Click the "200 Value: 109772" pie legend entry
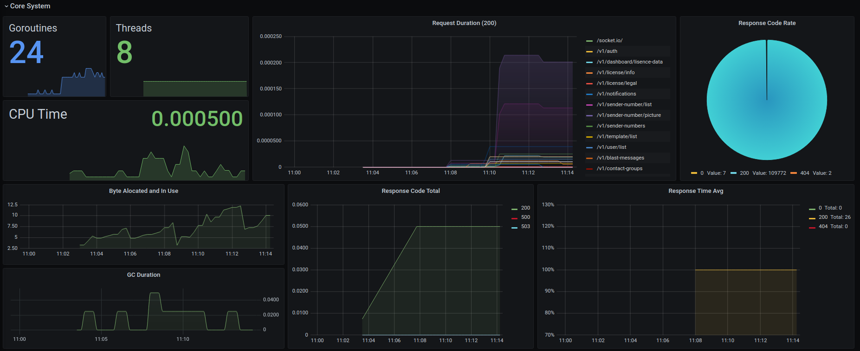860x351 pixels. click(x=758, y=173)
